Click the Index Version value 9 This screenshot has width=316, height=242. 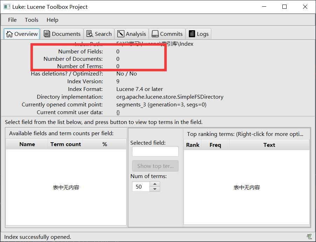pos(118,81)
